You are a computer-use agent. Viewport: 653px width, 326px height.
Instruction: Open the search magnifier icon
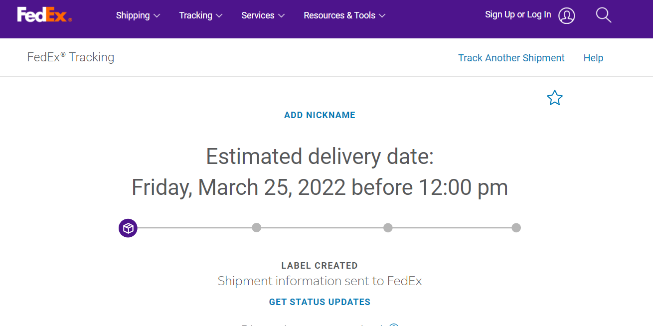[603, 15]
